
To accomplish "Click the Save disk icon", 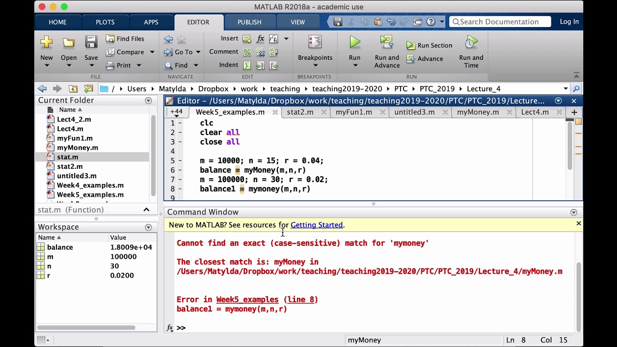I will pos(91,42).
